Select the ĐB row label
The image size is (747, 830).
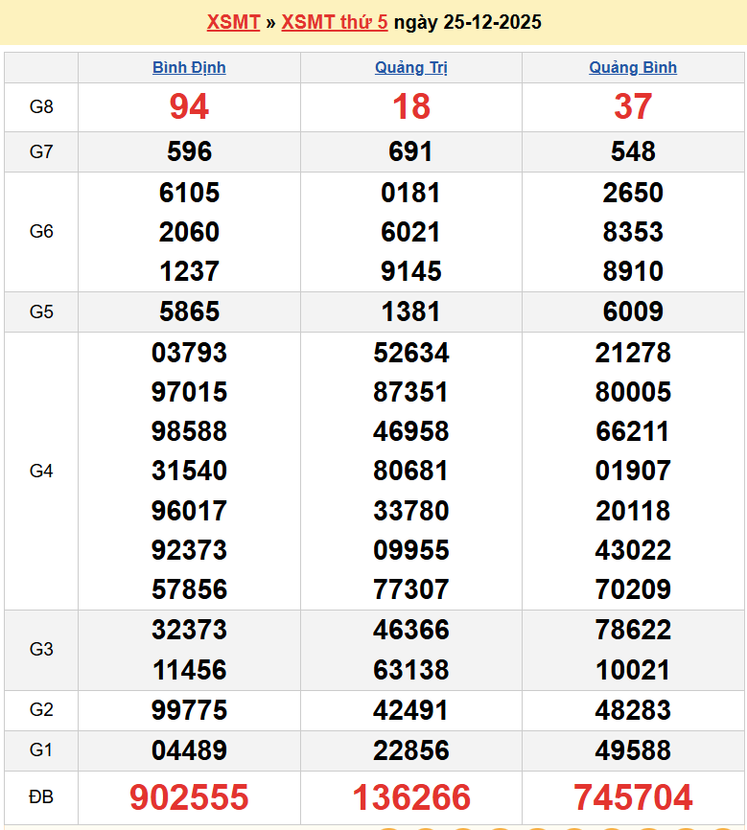coord(41,797)
